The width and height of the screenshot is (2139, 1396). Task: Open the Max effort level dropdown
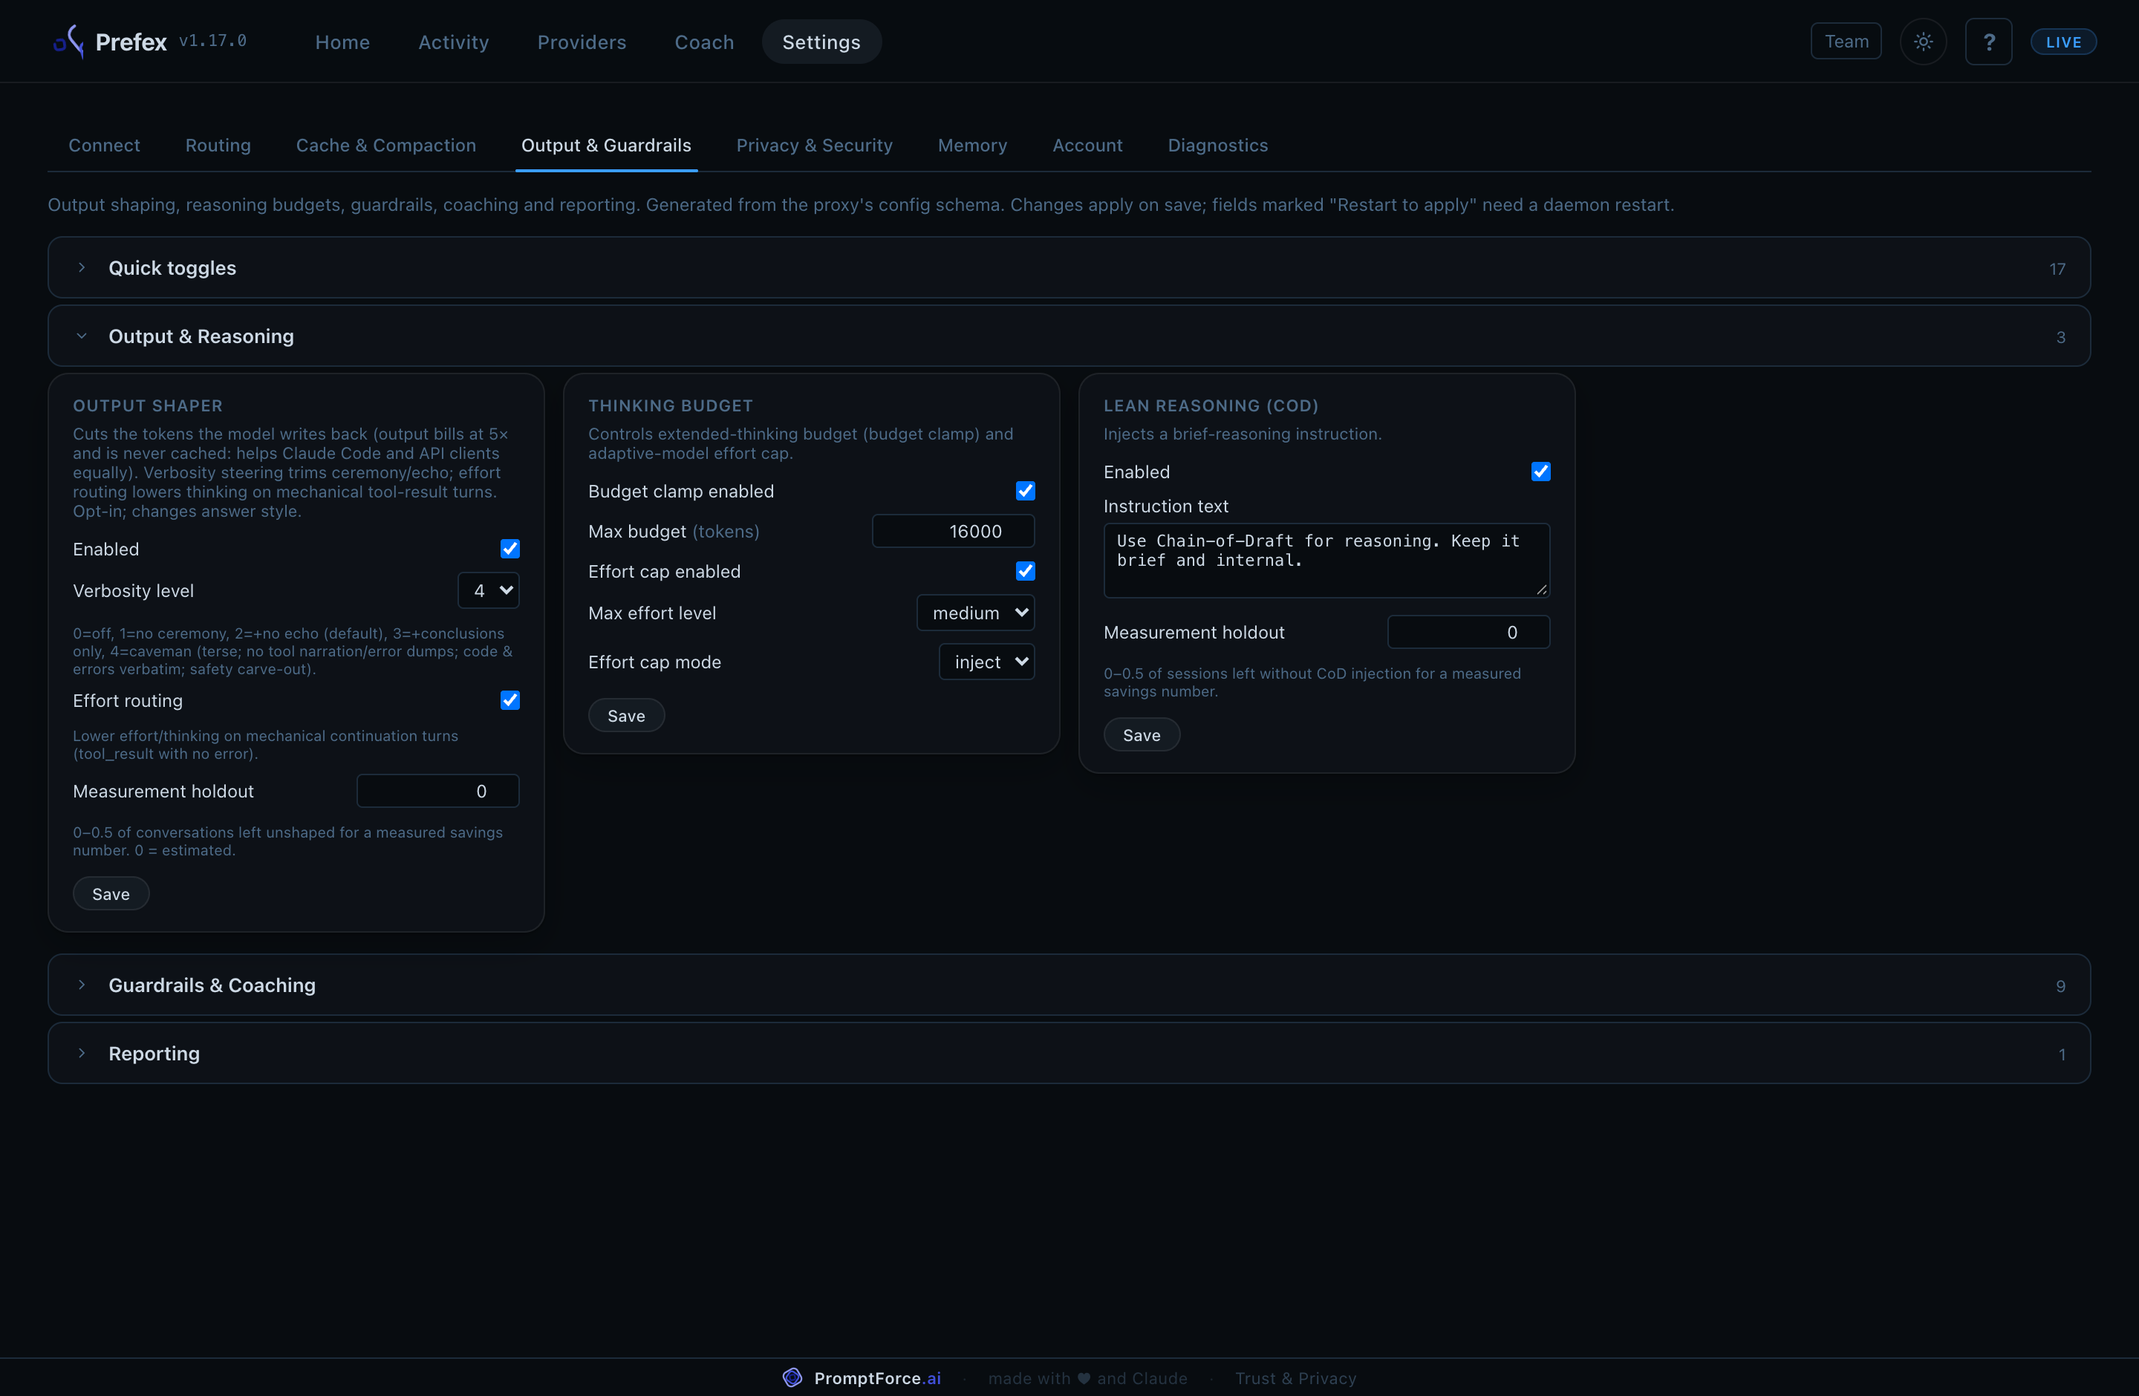[x=976, y=613]
